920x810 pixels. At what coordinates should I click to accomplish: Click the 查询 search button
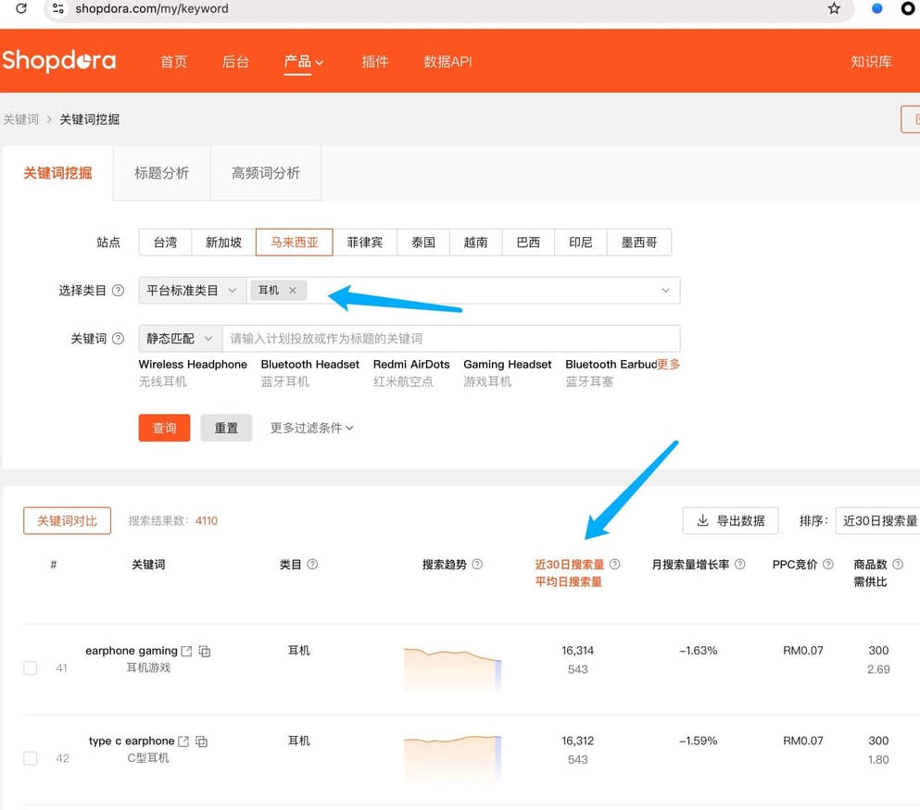click(x=164, y=428)
